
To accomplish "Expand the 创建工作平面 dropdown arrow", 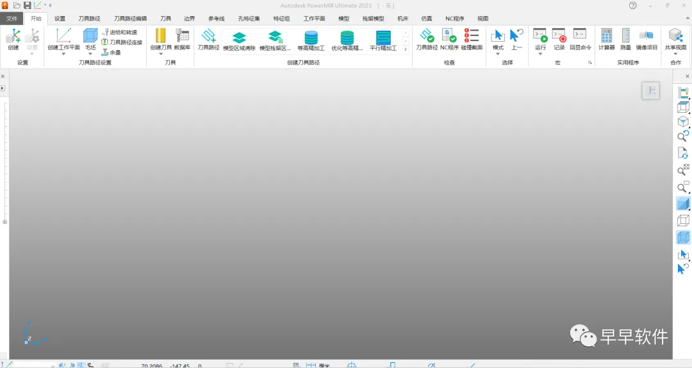I will tap(63, 54).
